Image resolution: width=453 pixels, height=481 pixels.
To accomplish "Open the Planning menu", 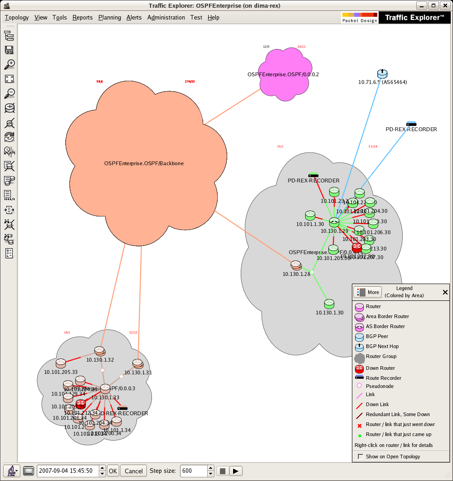I will pos(109,18).
